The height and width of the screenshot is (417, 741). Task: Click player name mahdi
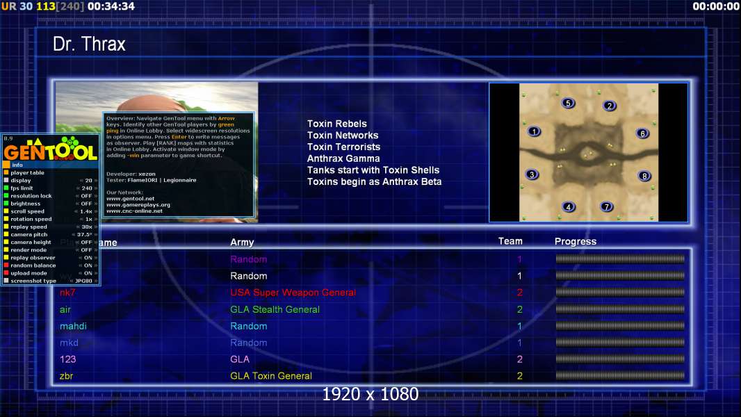(x=73, y=326)
